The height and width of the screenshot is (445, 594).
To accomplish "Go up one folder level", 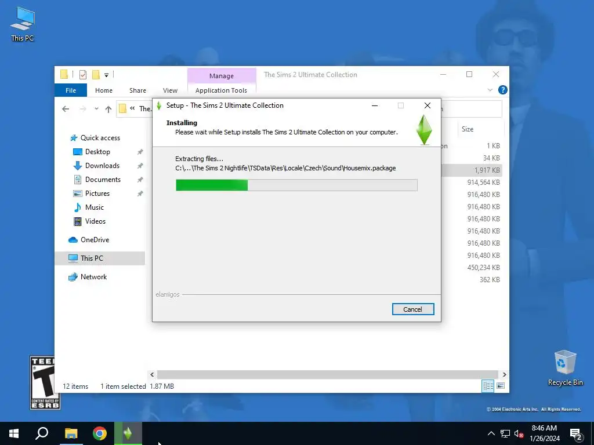I will point(108,109).
